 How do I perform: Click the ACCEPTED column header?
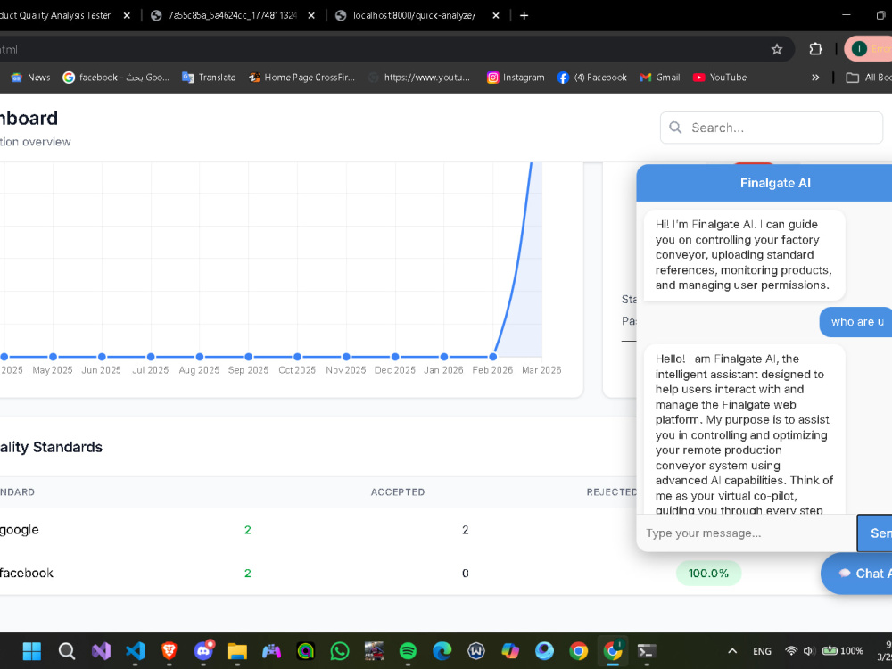[x=398, y=492]
